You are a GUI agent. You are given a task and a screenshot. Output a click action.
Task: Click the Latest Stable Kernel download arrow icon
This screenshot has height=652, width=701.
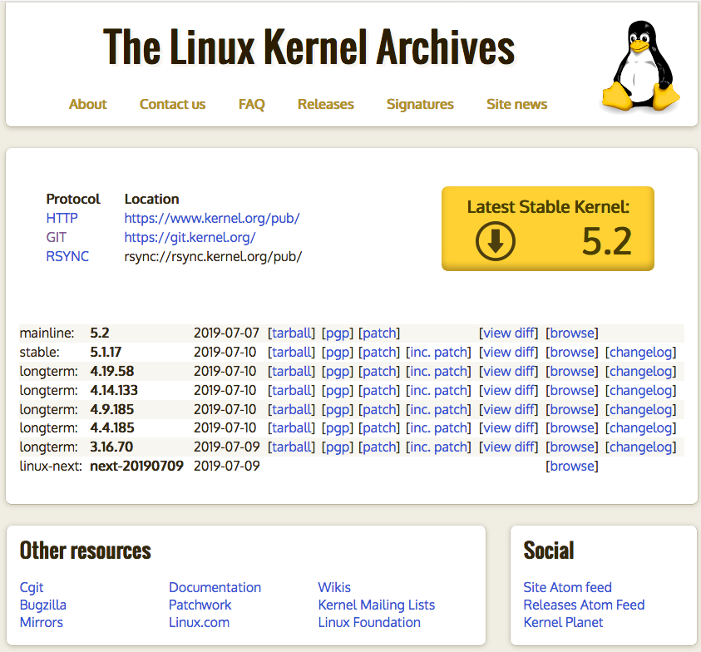pyautogui.click(x=495, y=240)
